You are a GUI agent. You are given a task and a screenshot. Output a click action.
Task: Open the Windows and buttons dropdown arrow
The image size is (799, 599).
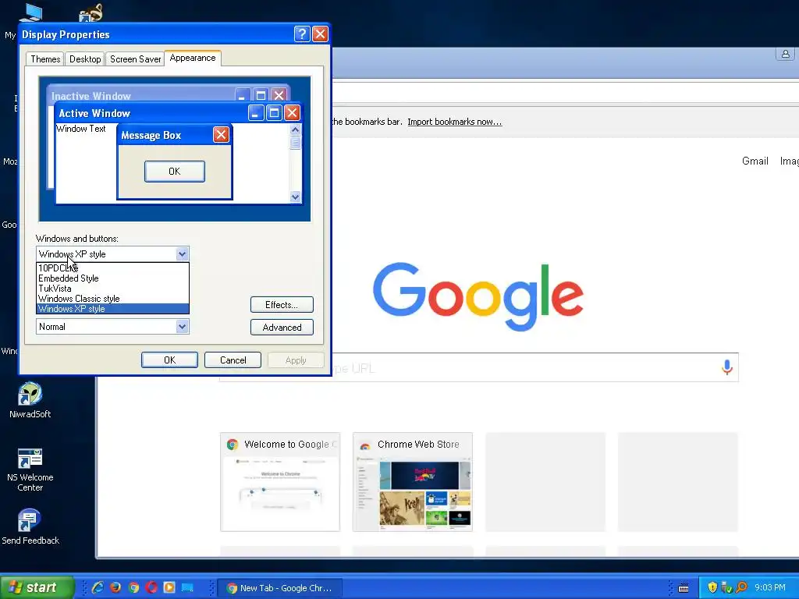(182, 253)
